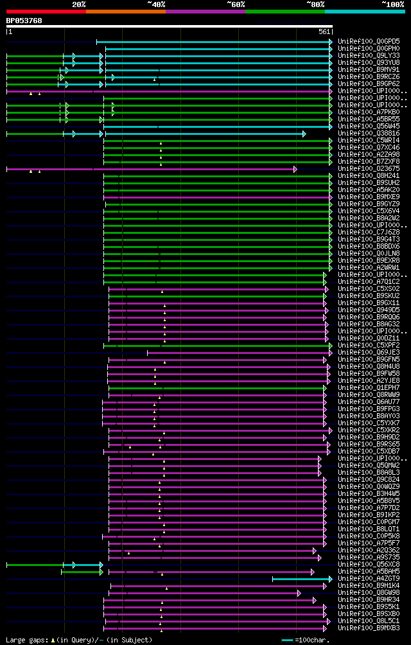Select hit UniRef100_B8A2W2
This screenshot has width=411, height=645.
(369, 218)
